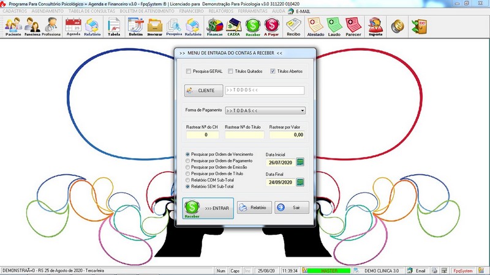
Task: Open the BOLETIM DE ATENDIMENTO menu
Action: pyautogui.click(x=147, y=11)
